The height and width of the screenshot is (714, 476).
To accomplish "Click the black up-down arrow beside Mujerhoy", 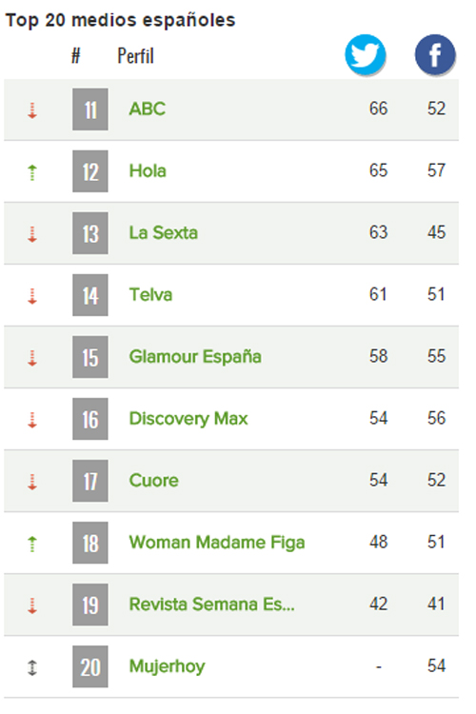I will (31, 667).
